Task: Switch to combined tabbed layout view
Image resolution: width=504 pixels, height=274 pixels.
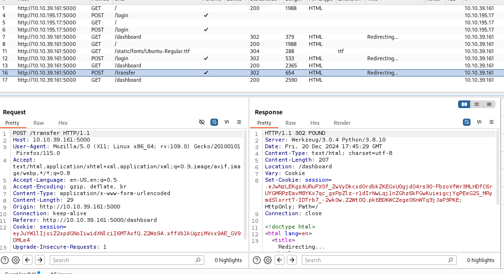Action: tap(489, 104)
